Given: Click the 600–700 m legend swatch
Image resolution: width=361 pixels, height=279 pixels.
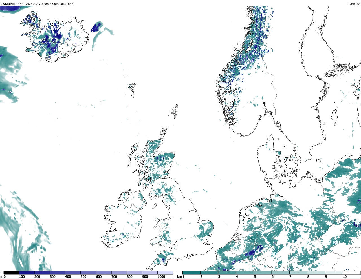Looking at the screenshot, I should pos(104,273).
